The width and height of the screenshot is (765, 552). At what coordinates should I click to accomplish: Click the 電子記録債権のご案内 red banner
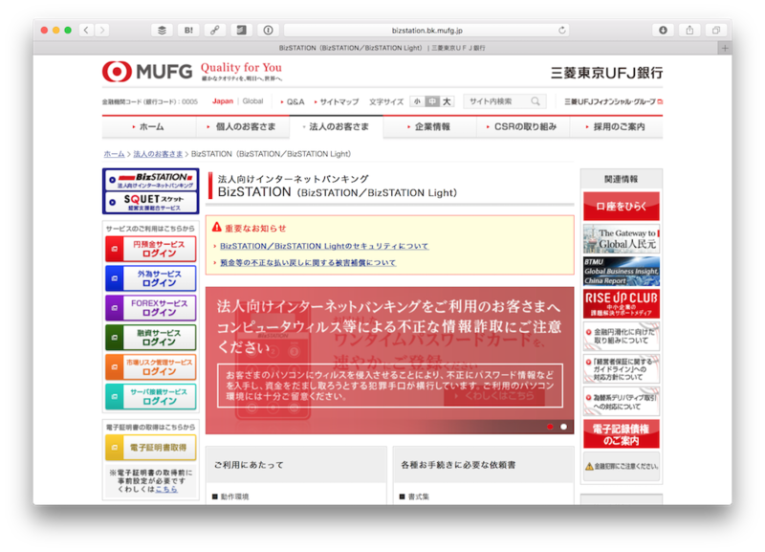pos(621,434)
